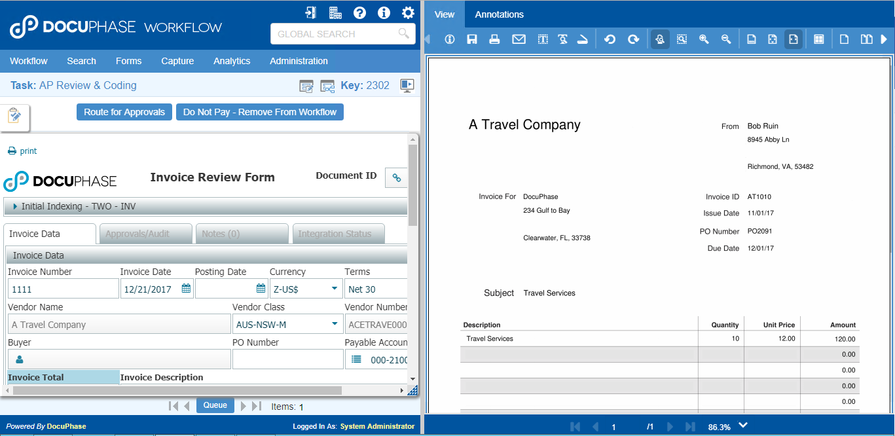
Task: Open the Forms menu
Action: 128,61
